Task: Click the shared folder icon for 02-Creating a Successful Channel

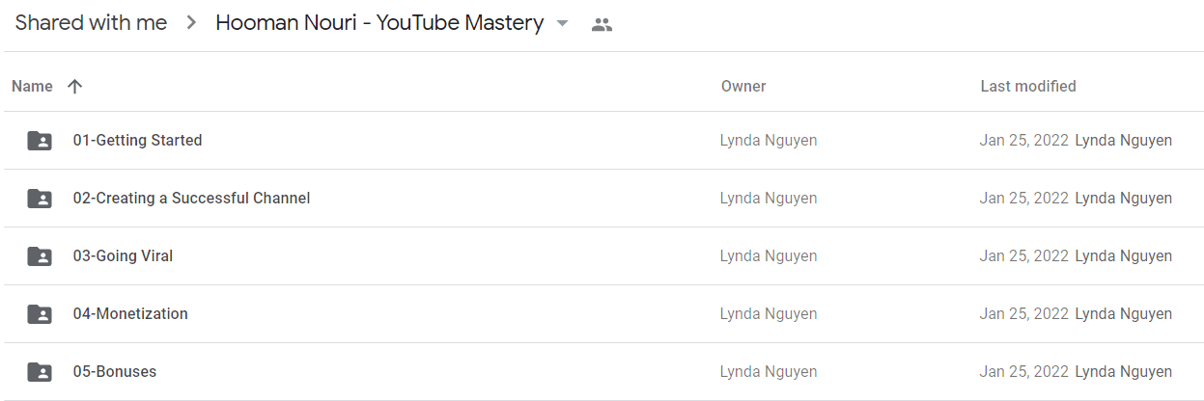Action: (40, 199)
